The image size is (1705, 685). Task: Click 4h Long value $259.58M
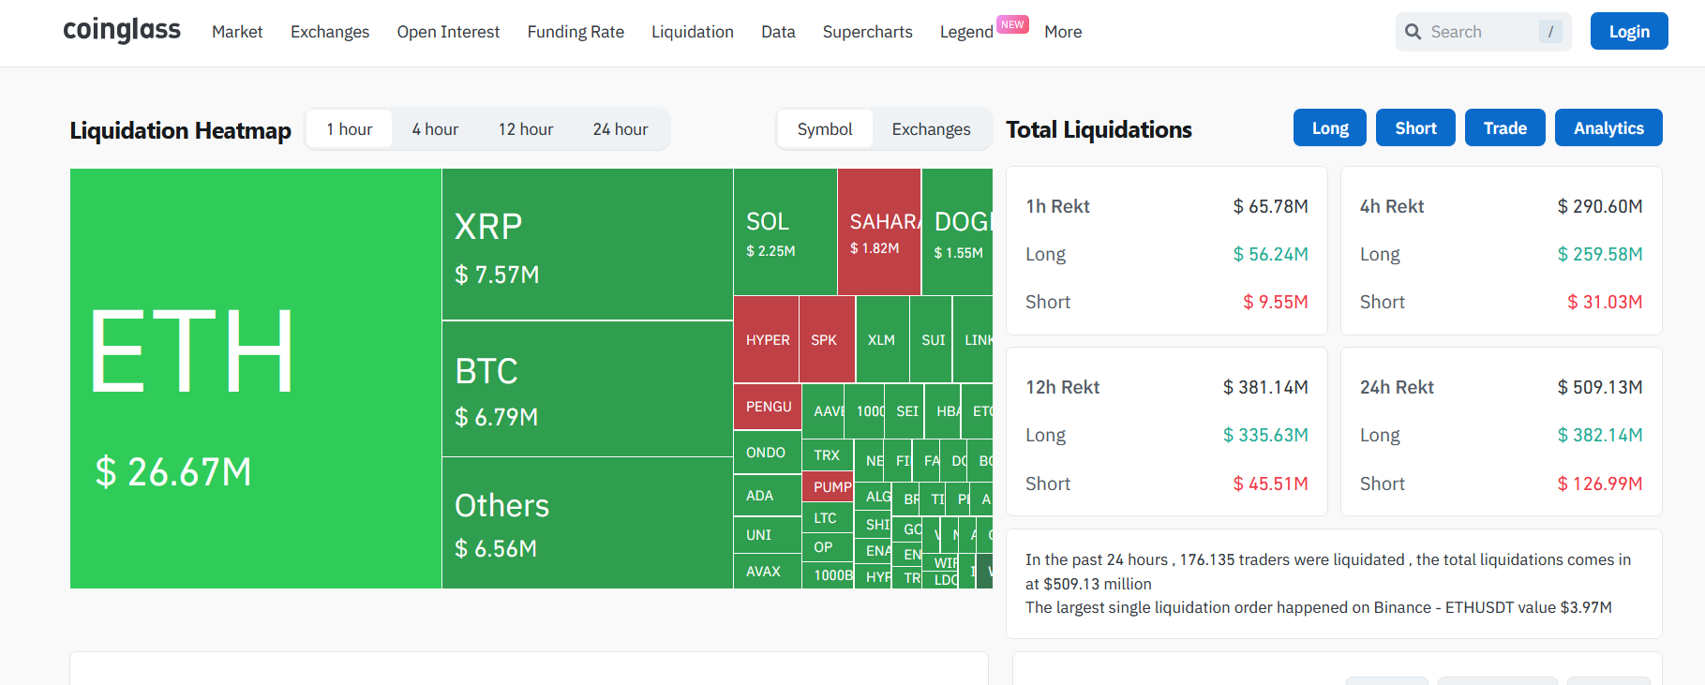tap(1600, 254)
